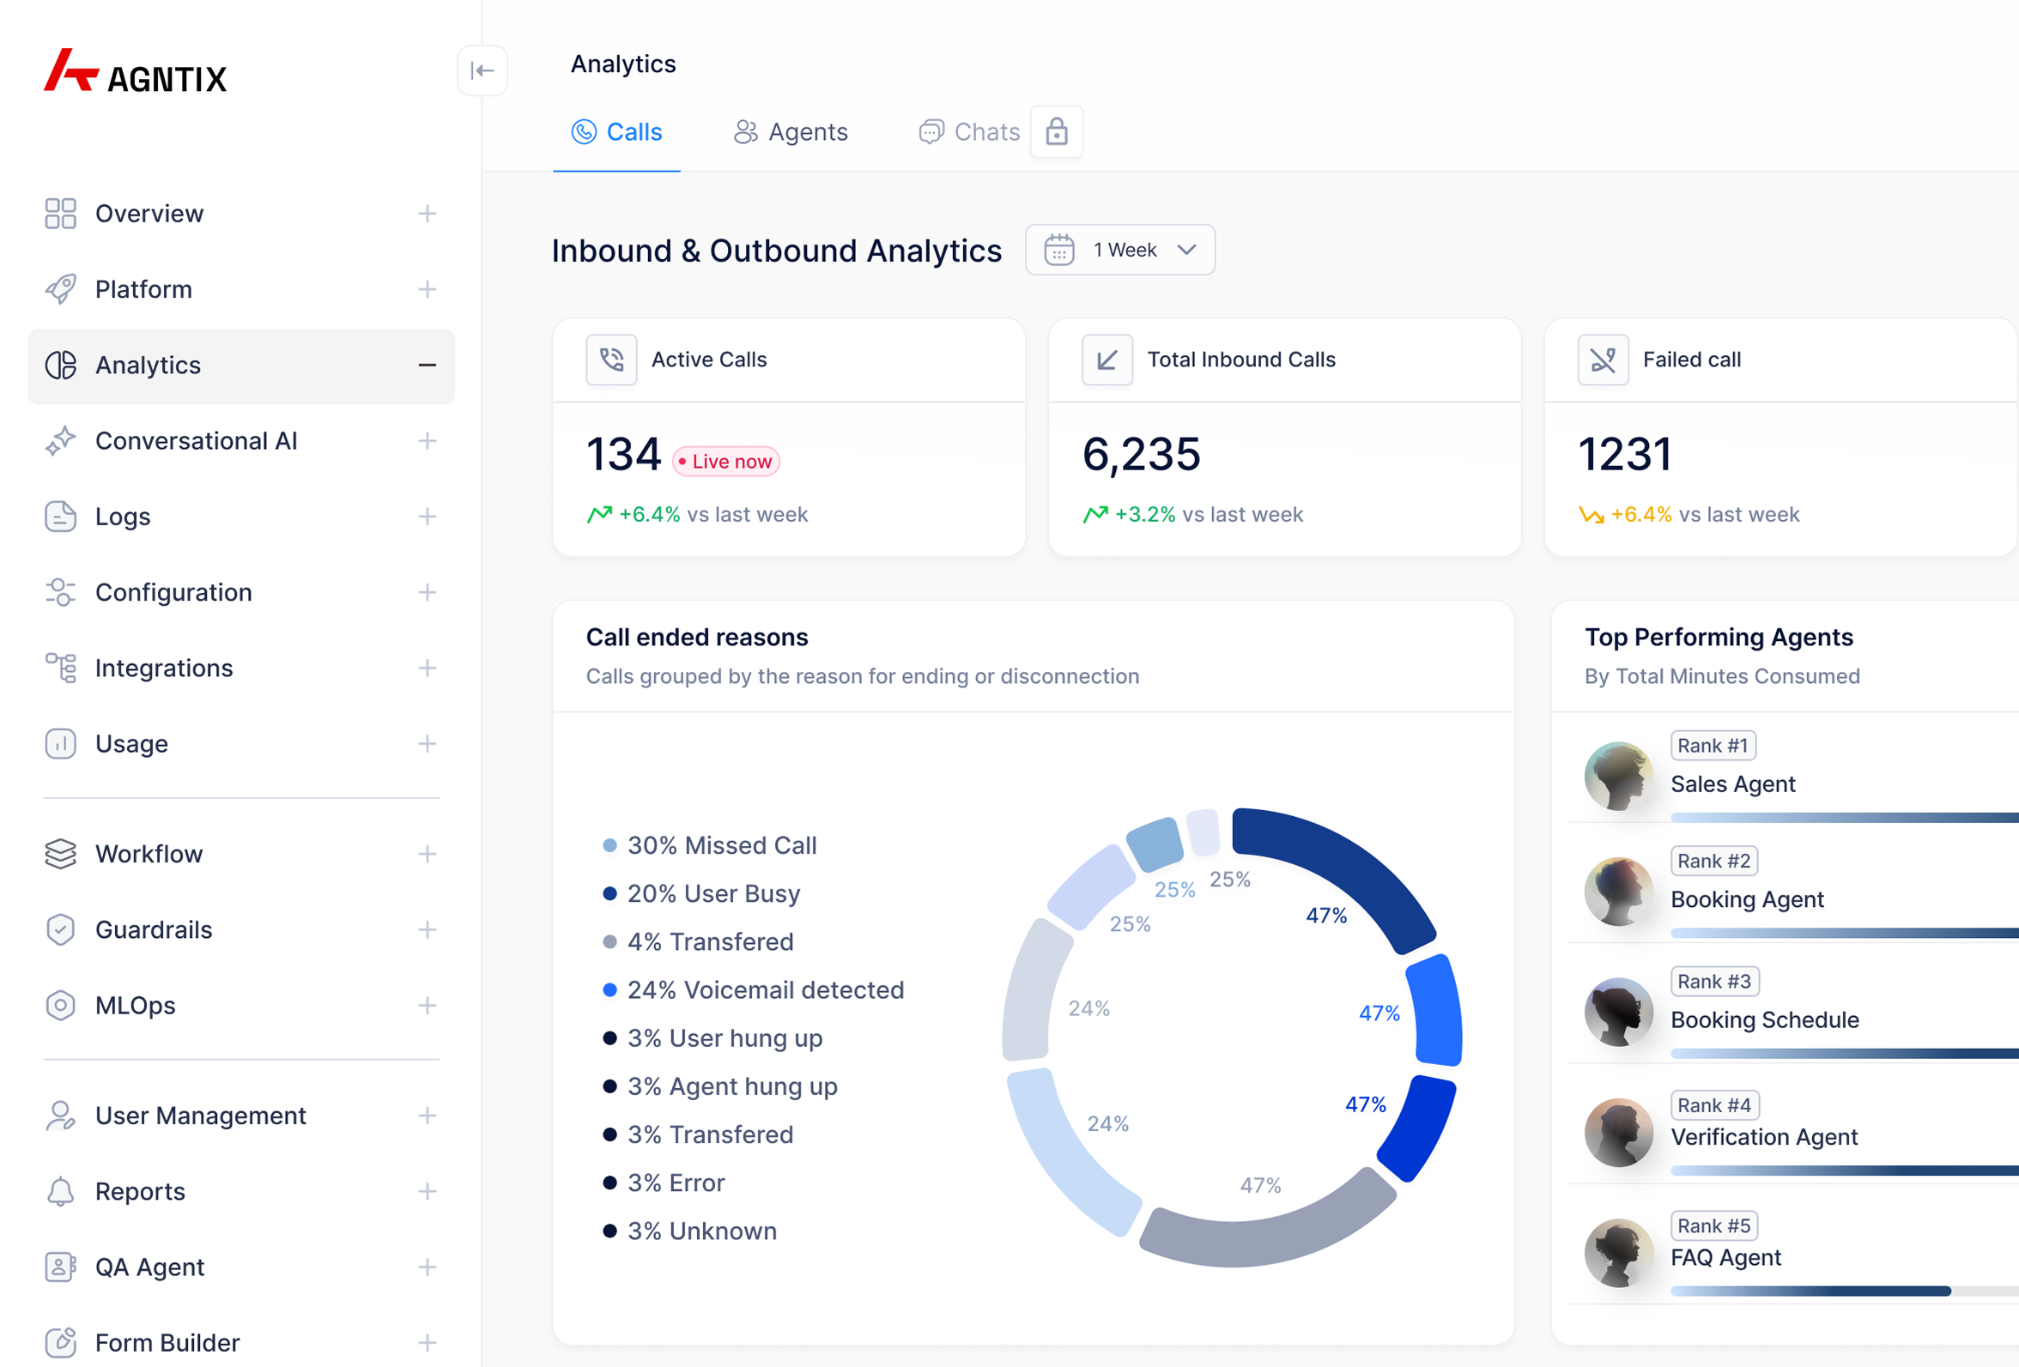This screenshot has height=1367, width=2019.
Task: Click the Platform rocket icon
Action: tap(61, 289)
